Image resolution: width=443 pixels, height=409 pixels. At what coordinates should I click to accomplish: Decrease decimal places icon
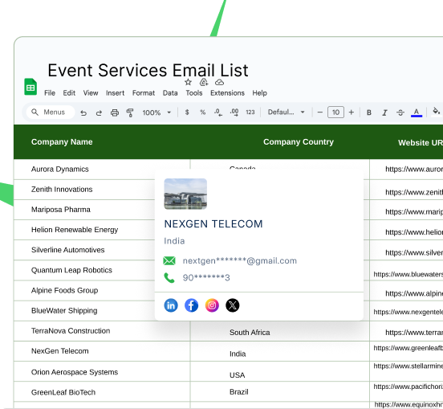(x=217, y=112)
